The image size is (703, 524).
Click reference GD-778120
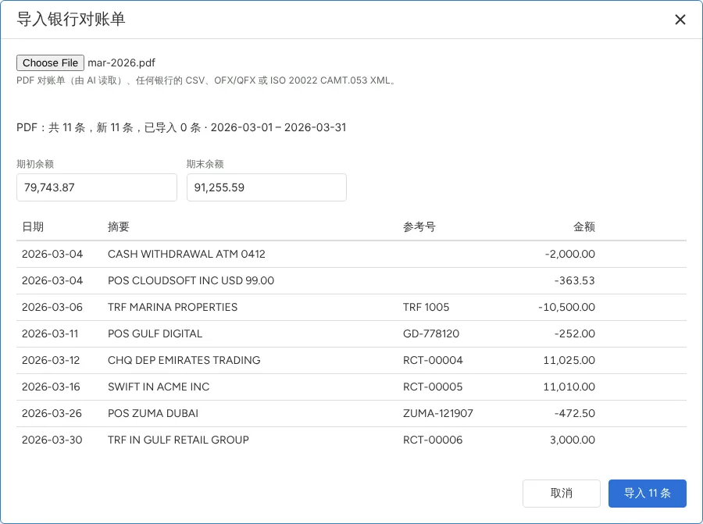(x=431, y=333)
